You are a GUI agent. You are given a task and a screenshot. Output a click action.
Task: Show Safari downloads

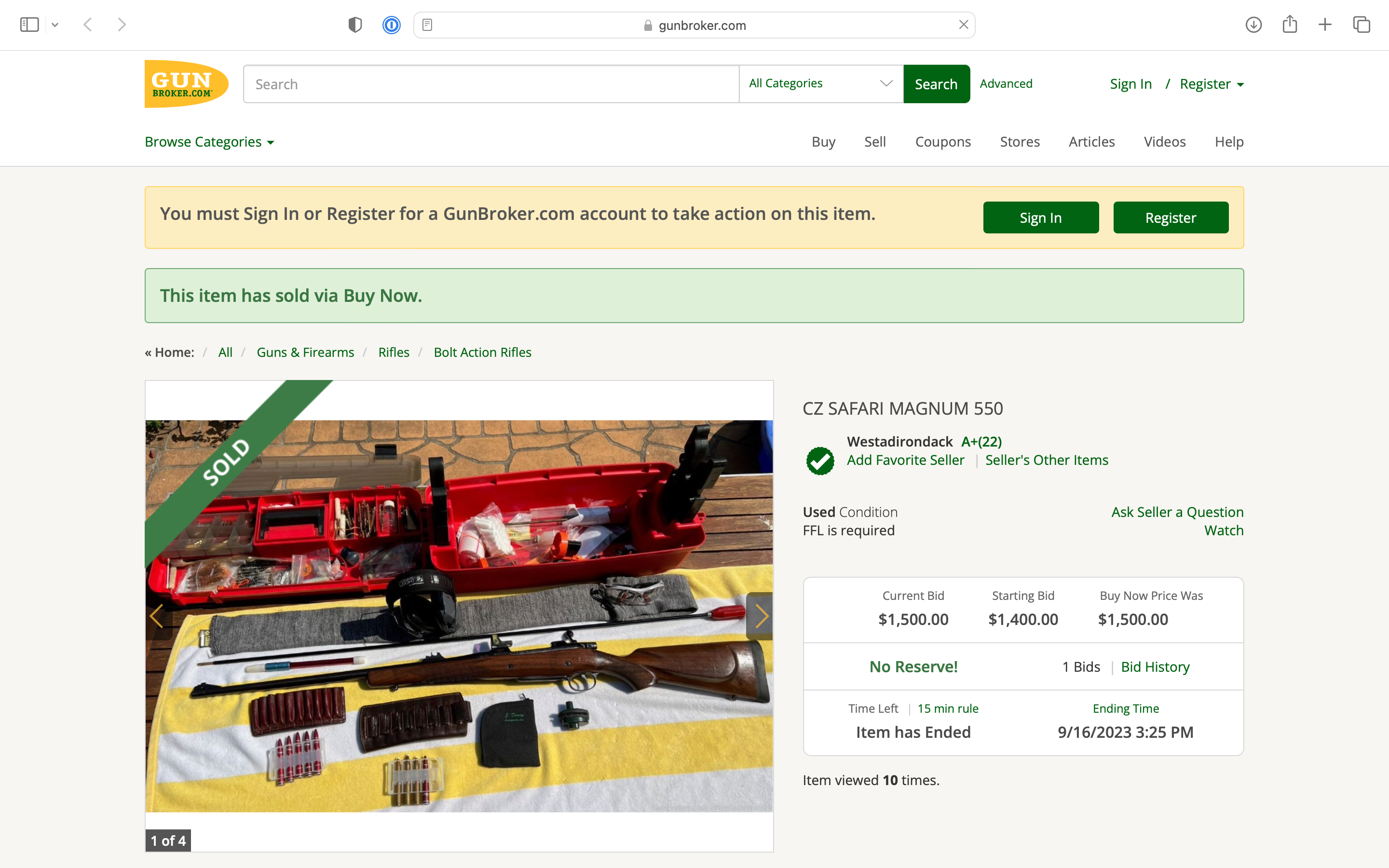coord(1253,25)
